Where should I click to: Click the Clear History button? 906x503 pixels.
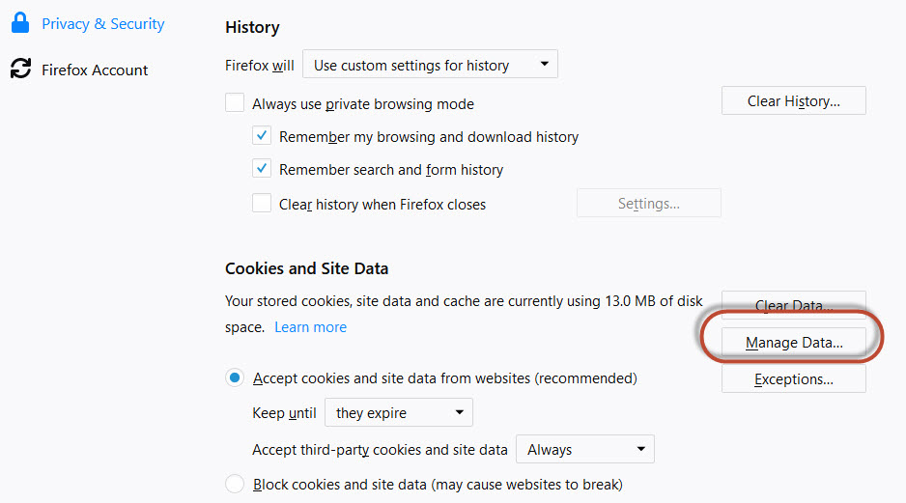pyautogui.click(x=793, y=101)
